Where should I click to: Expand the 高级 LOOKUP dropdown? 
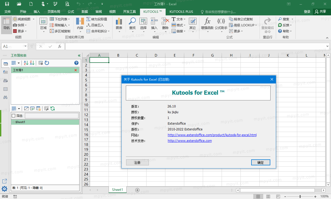(256, 25)
